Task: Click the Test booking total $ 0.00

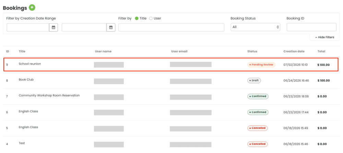Action: coord(322,144)
